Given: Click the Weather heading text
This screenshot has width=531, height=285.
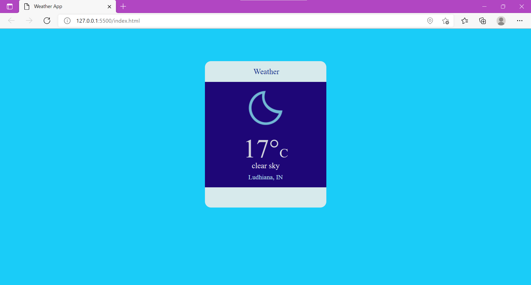Looking at the screenshot, I should [x=266, y=72].
